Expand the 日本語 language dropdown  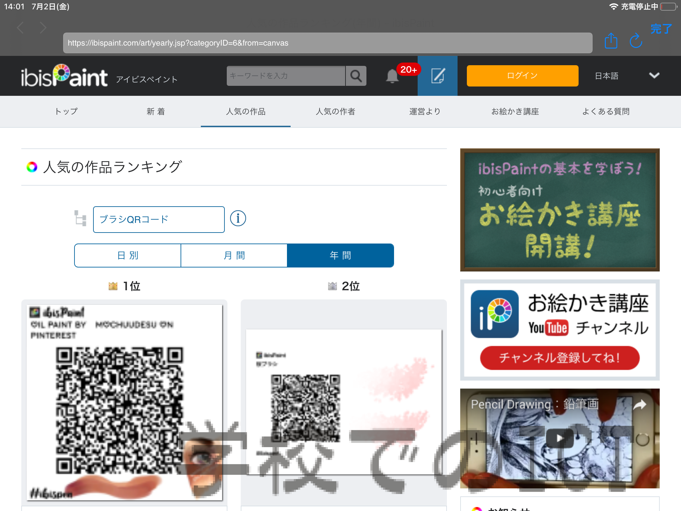coord(627,76)
